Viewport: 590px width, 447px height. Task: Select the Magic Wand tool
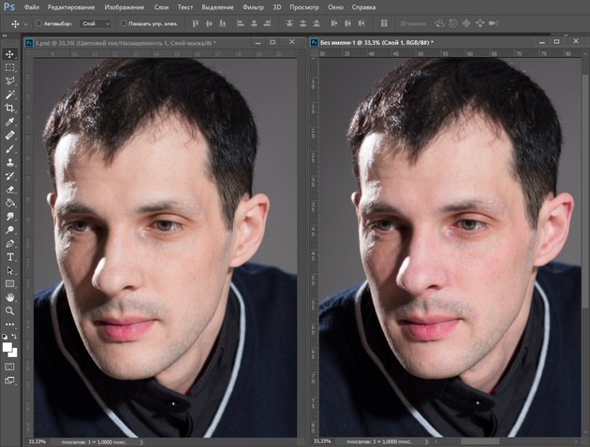coord(9,94)
